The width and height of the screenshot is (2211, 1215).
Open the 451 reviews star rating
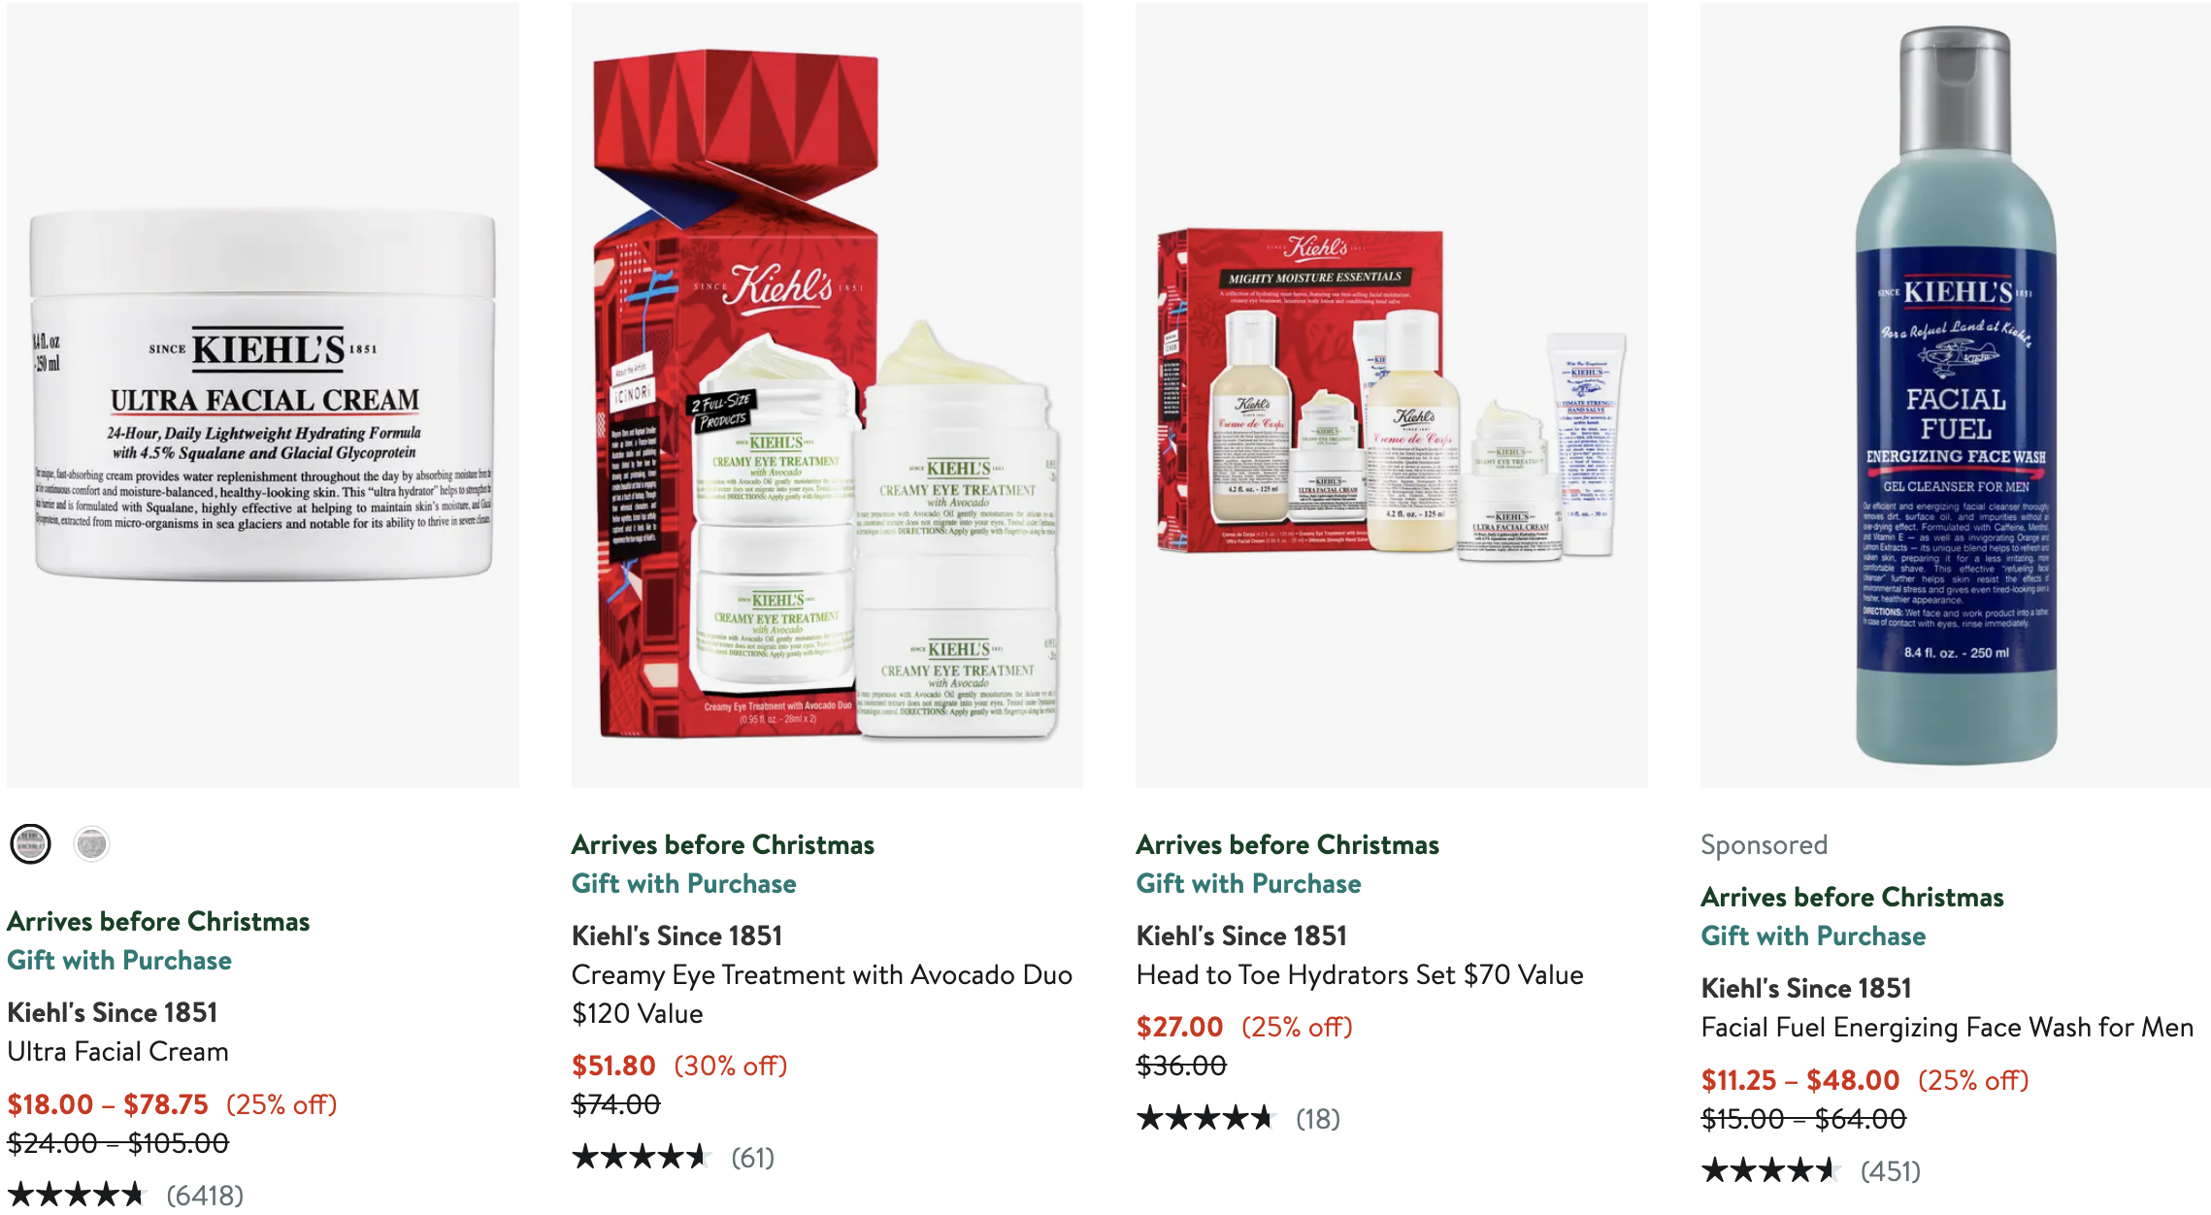coord(1811,1170)
